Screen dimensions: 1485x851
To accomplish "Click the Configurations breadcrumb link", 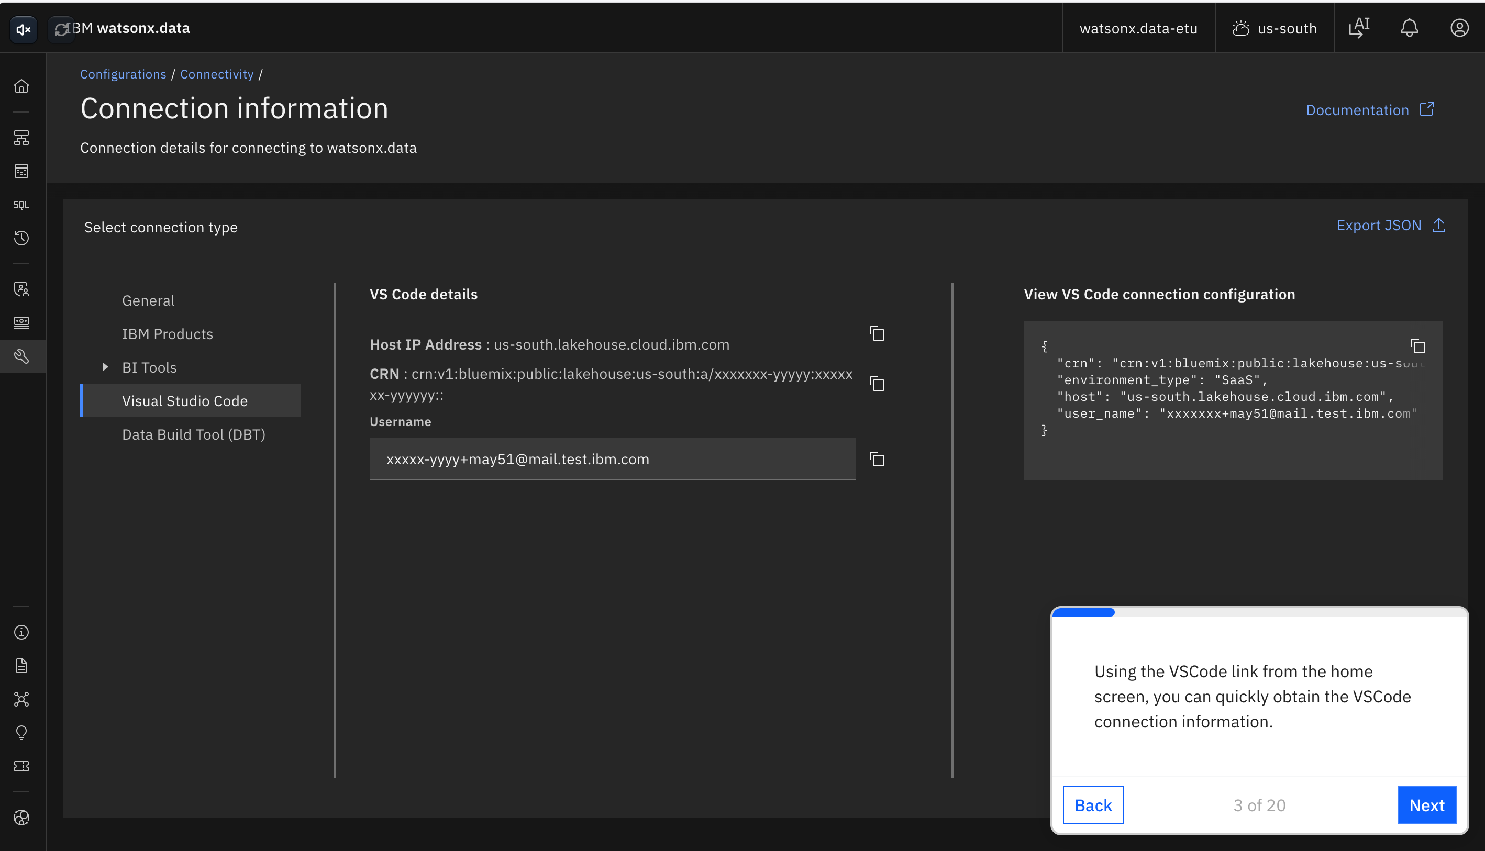I will click(x=124, y=74).
